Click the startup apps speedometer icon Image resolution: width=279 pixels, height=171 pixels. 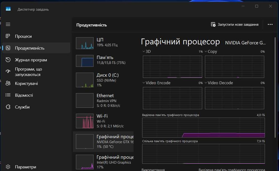point(8,72)
